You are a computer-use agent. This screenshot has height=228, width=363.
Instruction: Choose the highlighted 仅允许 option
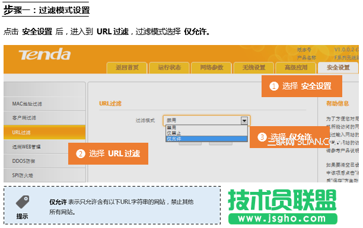(206, 139)
